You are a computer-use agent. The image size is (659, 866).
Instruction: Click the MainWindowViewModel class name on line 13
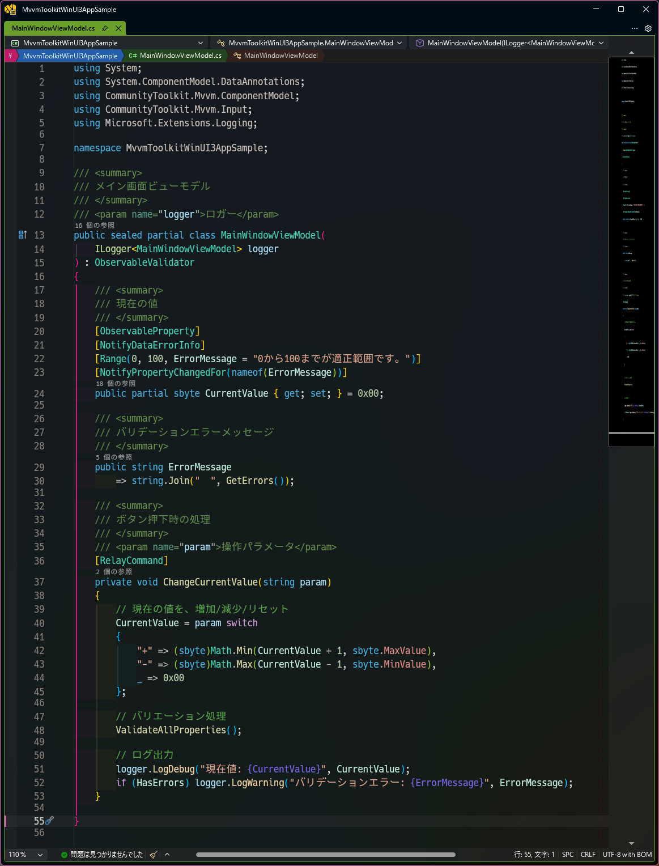coord(271,235)
